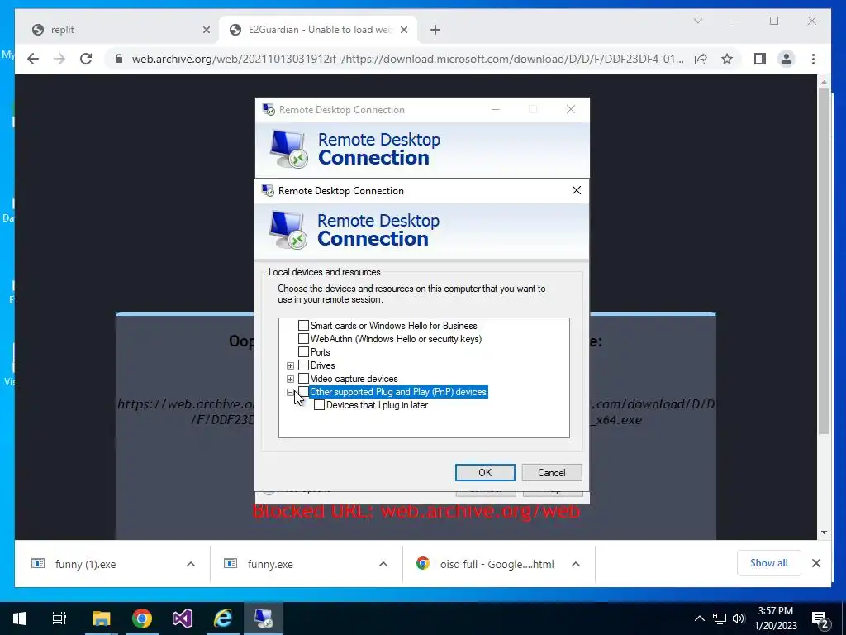Close the front Remote Desktop Connection dialog
Viewport: 846px width, 635px height.
tap(576, 190)
